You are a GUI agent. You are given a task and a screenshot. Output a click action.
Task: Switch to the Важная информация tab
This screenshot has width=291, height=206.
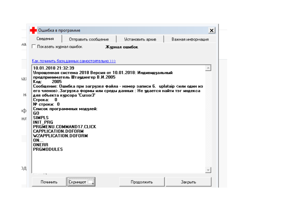coord(190,39)
